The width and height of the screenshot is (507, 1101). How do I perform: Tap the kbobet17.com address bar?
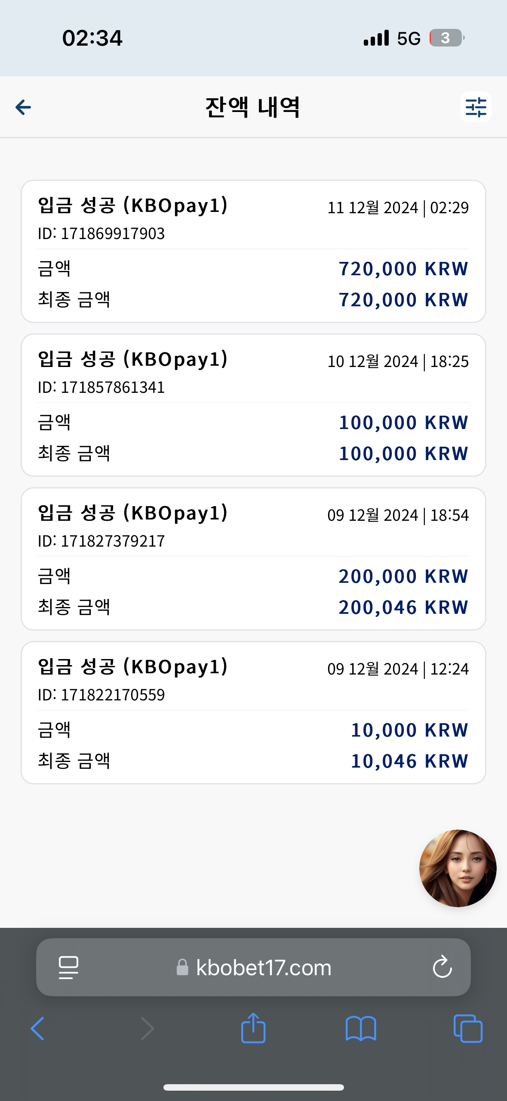[x=253, y=967]
